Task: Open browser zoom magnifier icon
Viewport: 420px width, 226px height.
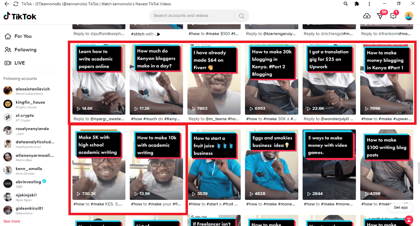Action: tap(346, 4)
